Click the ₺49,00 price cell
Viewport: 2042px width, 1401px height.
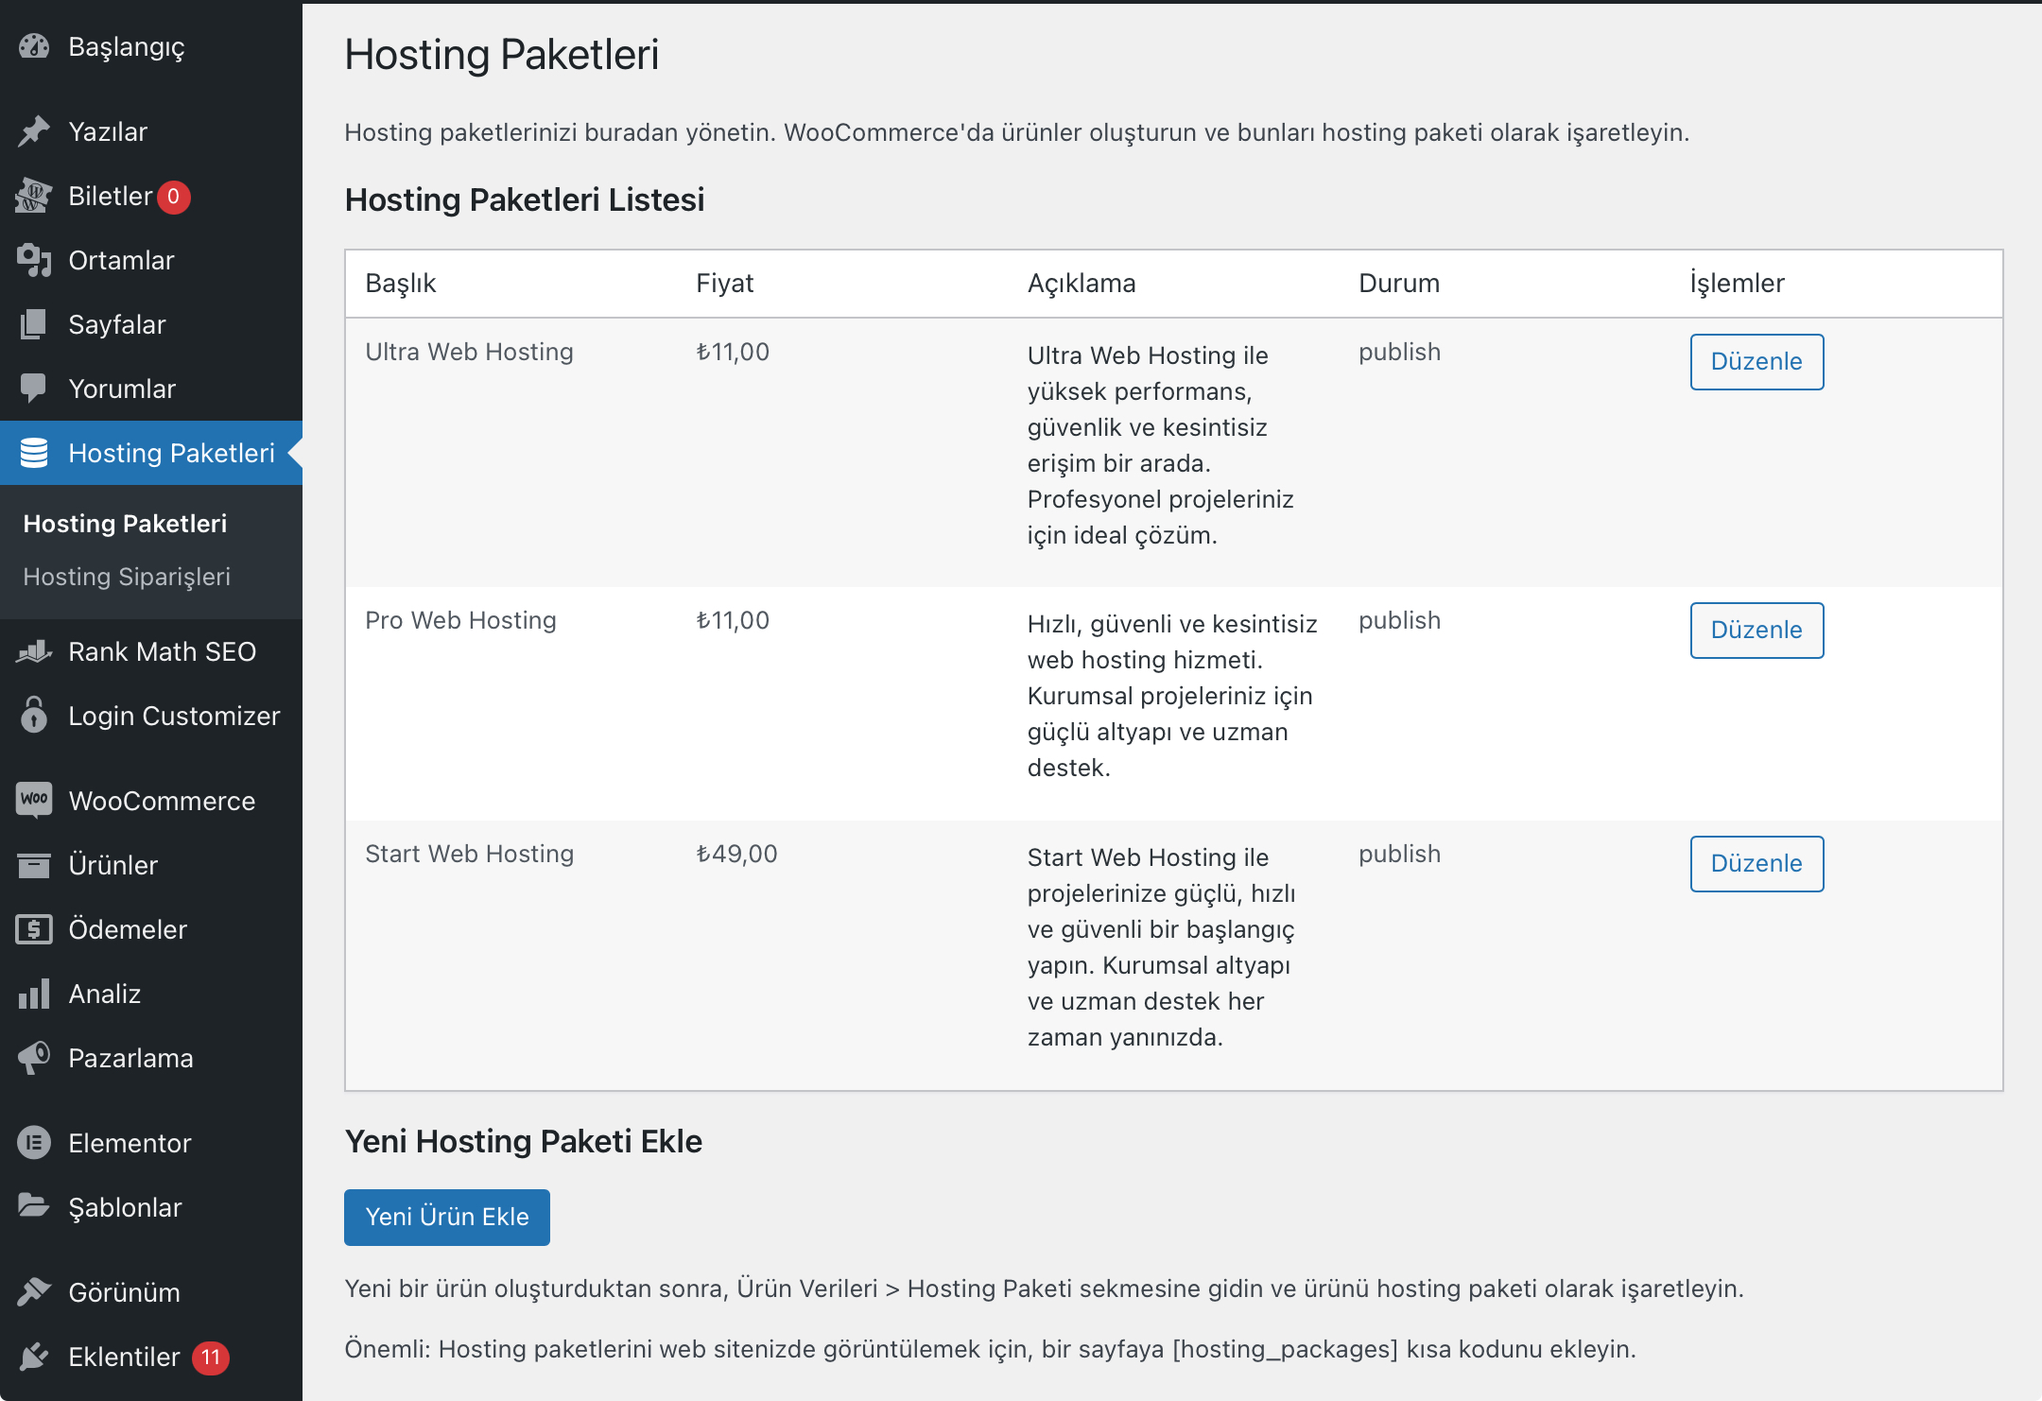(x=736, y=854)
